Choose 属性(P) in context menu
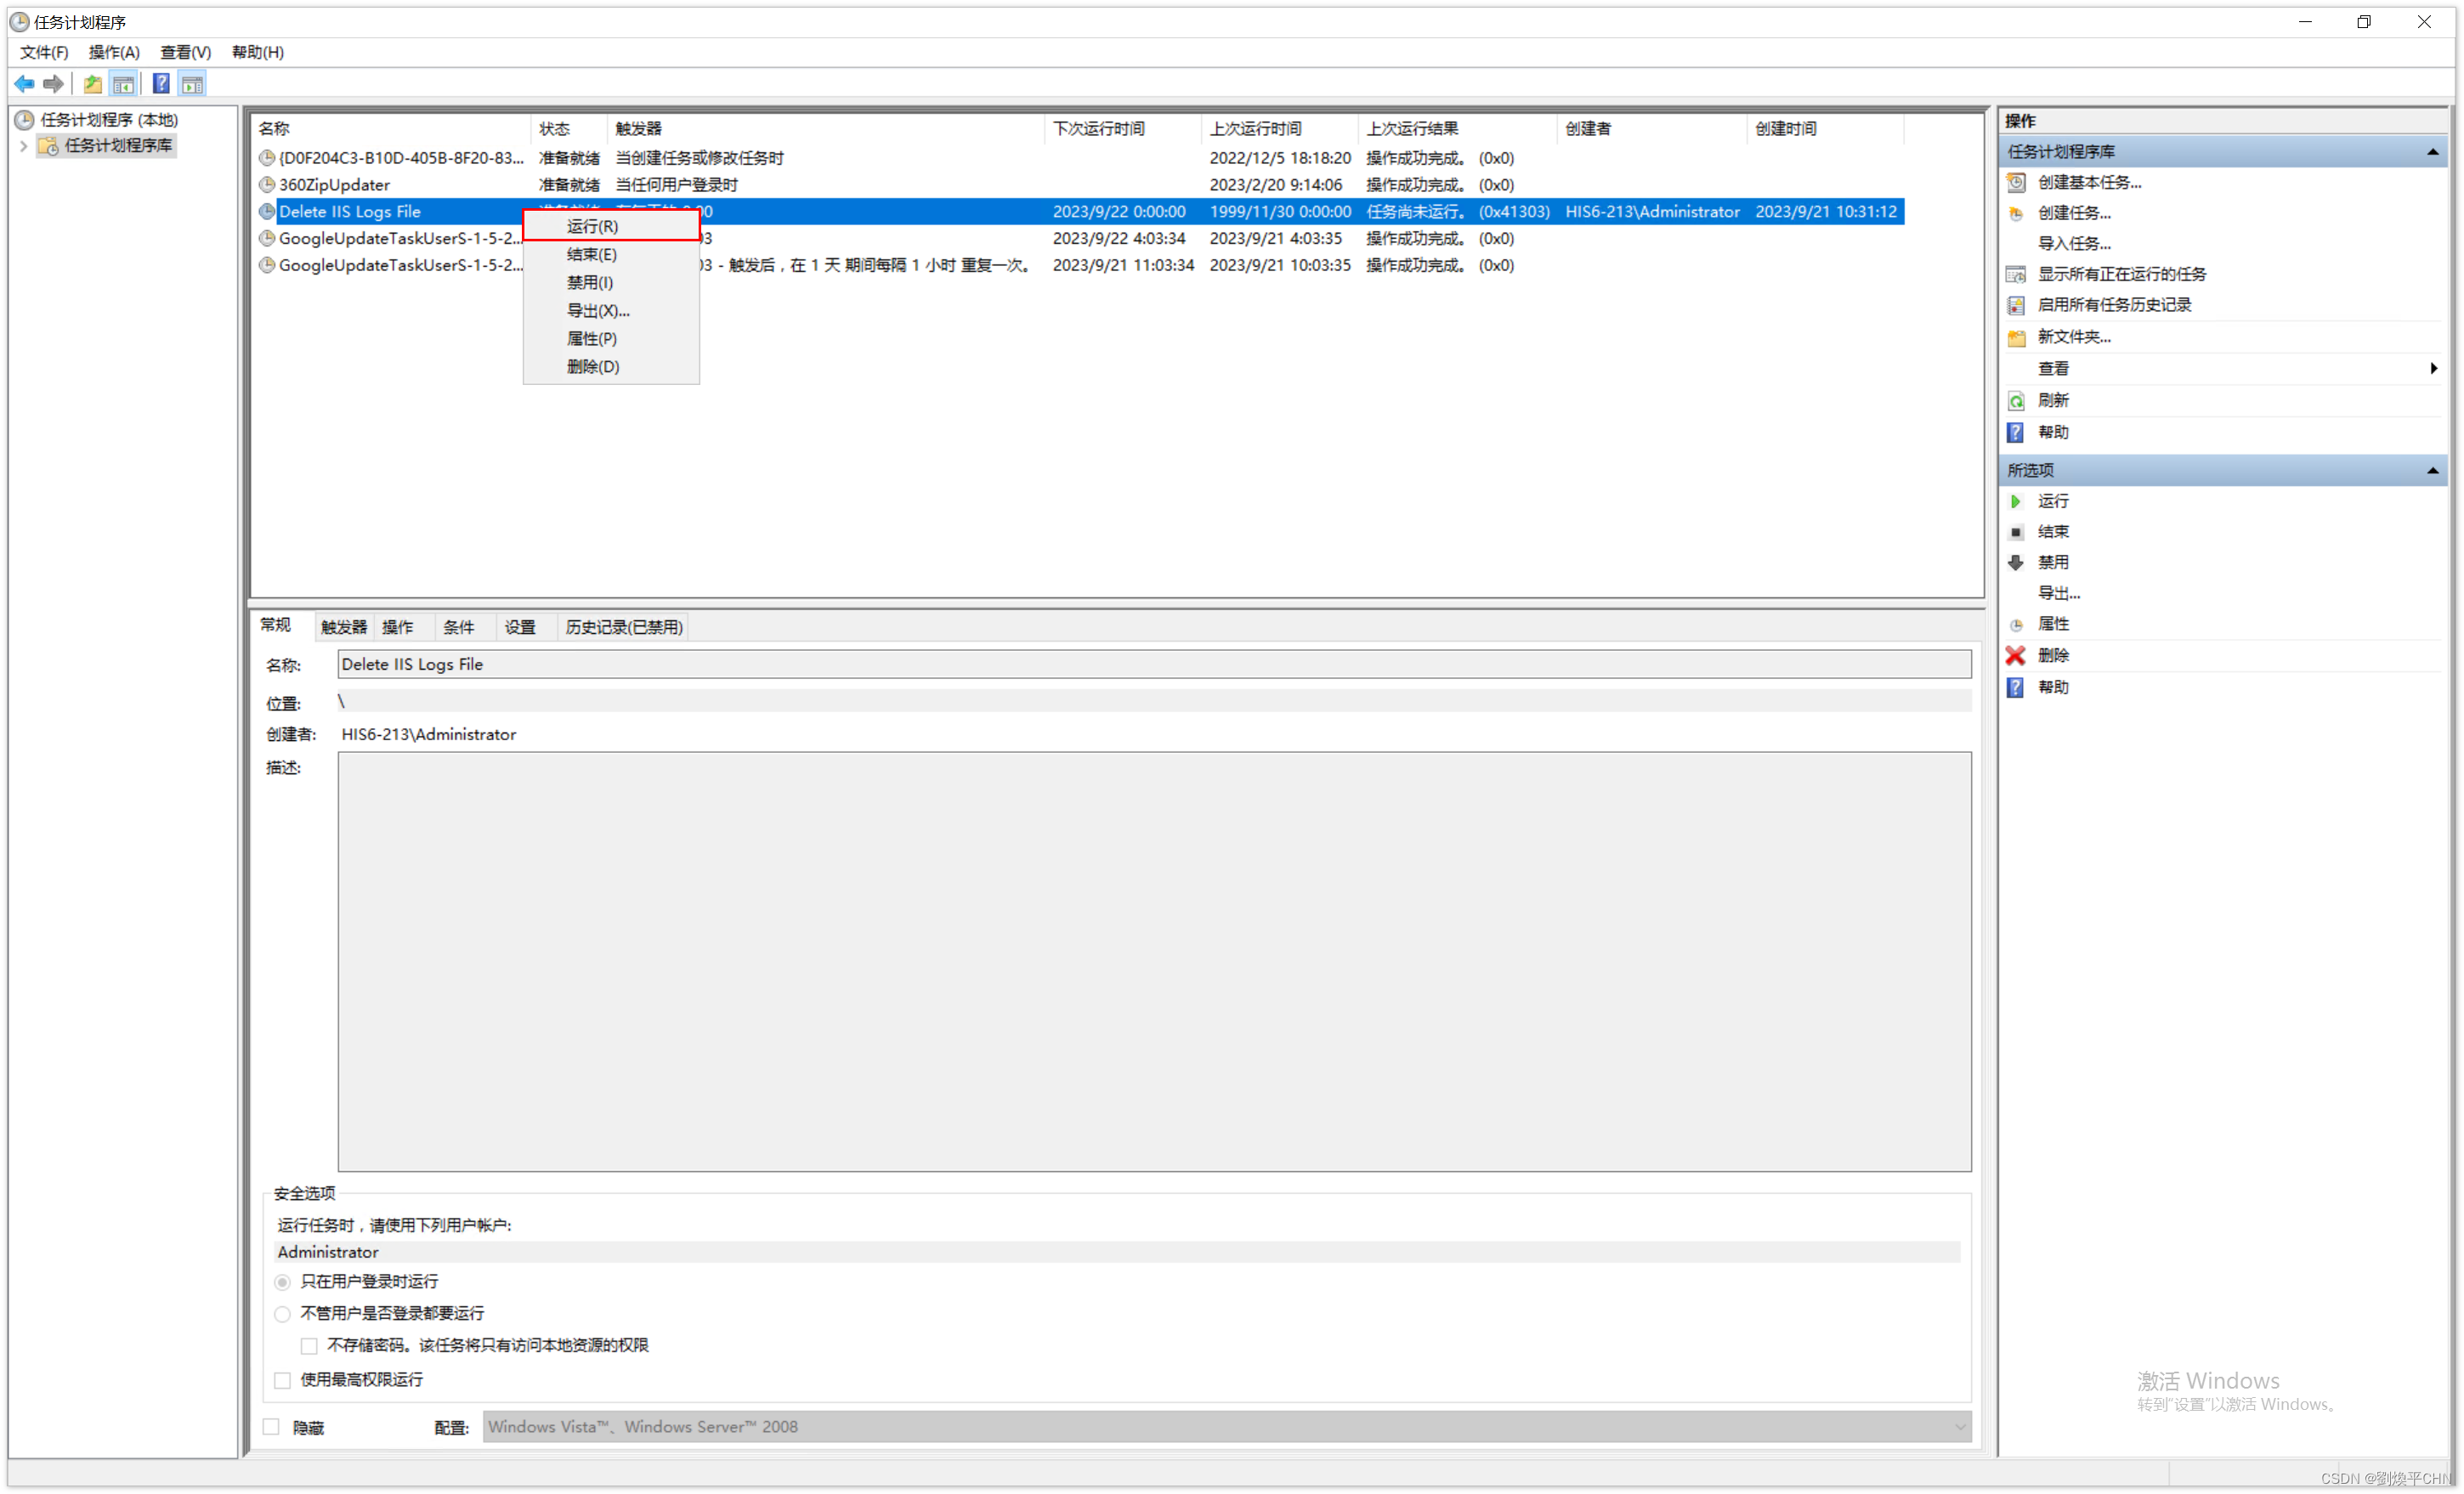 (x=611, y=339)
